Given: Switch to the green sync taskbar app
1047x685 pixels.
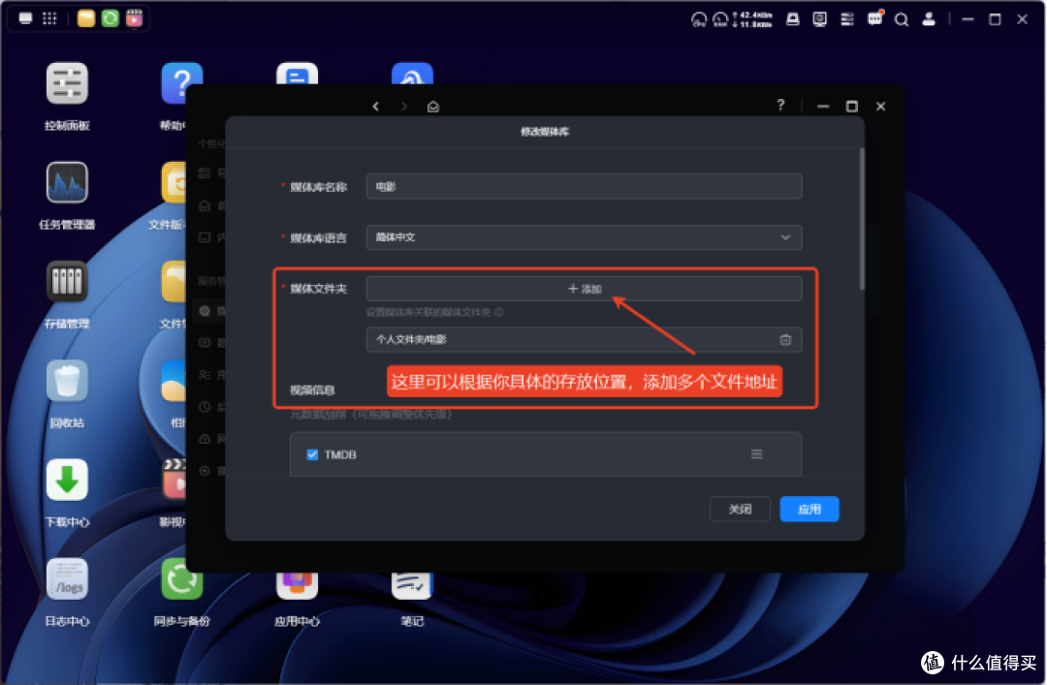Looking at the screenshot, I should pos(111,18).
